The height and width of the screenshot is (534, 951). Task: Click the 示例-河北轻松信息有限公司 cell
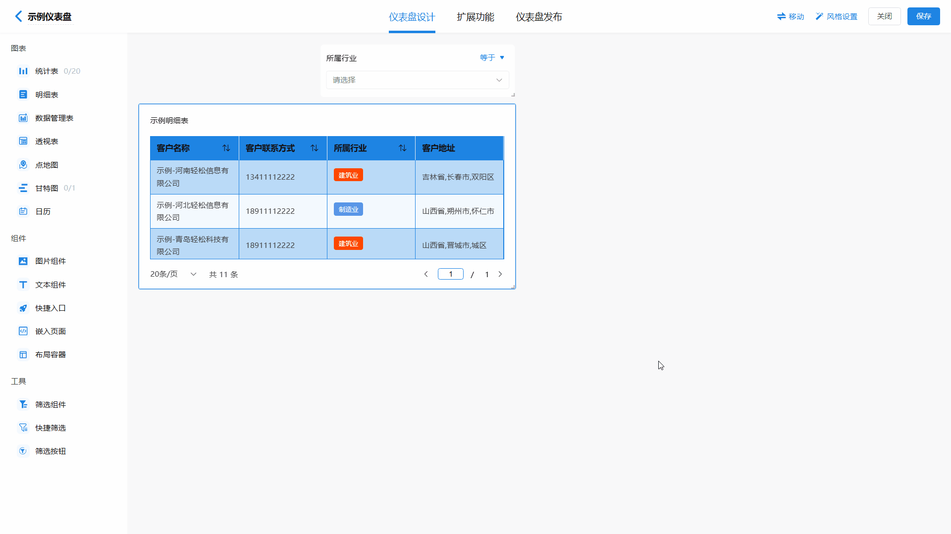pyautogui.click(x=195, y=211)
